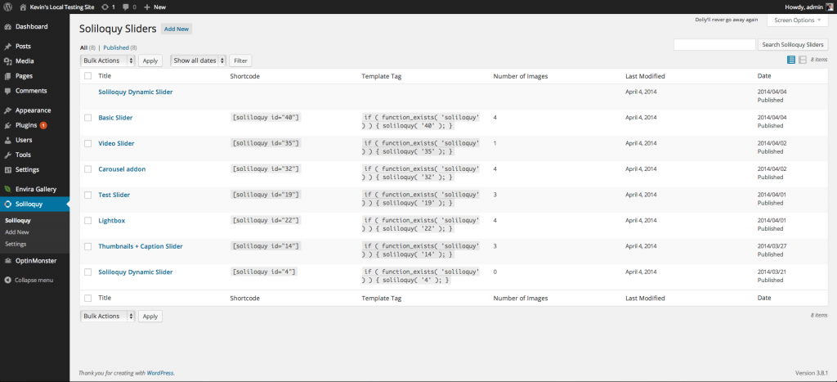The height and width of the screenshot is (382, 837).
Task: Click the admin user avatar
Action: (x=830, y=7)
